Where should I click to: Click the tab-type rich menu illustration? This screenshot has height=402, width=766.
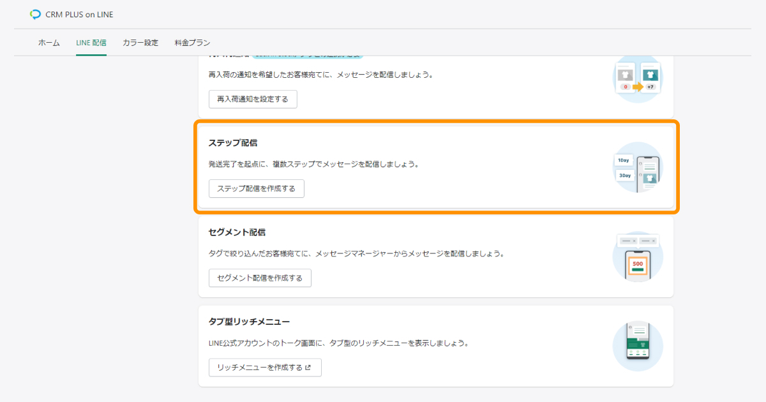coord(638,346)
